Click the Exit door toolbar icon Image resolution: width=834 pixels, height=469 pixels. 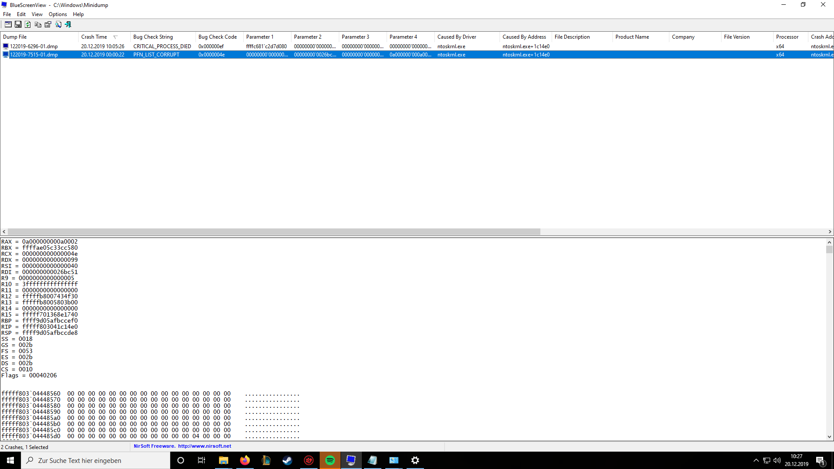(x=68, y=24)
